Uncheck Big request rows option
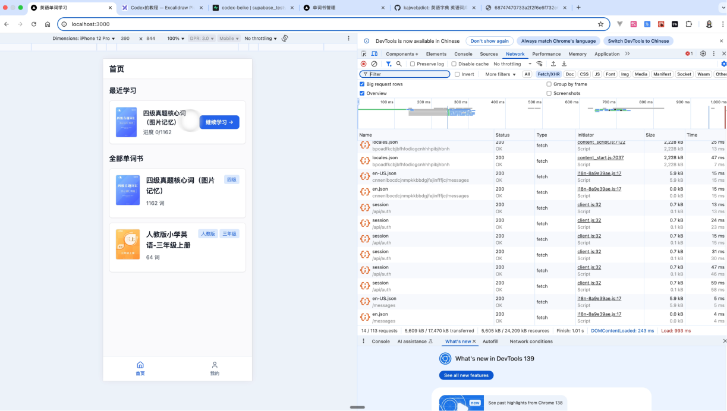This screenshot has height=411, width=727. [362, 84]
